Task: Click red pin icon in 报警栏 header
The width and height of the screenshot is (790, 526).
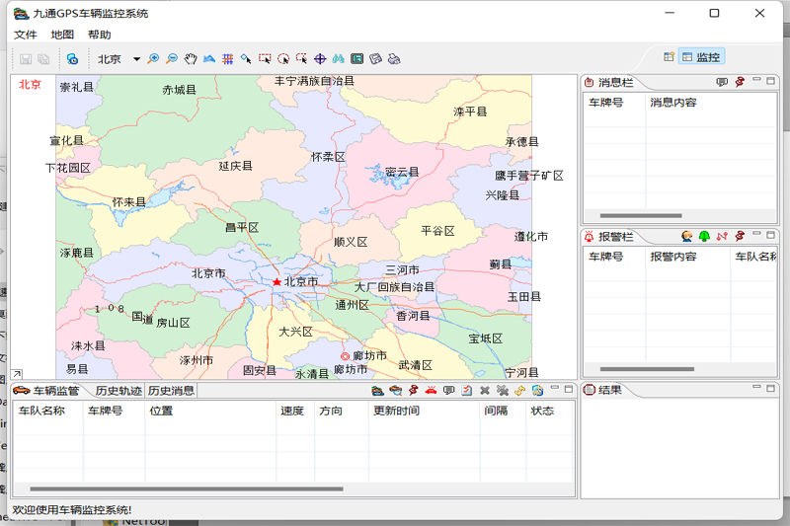Action: tap(740, 236)
